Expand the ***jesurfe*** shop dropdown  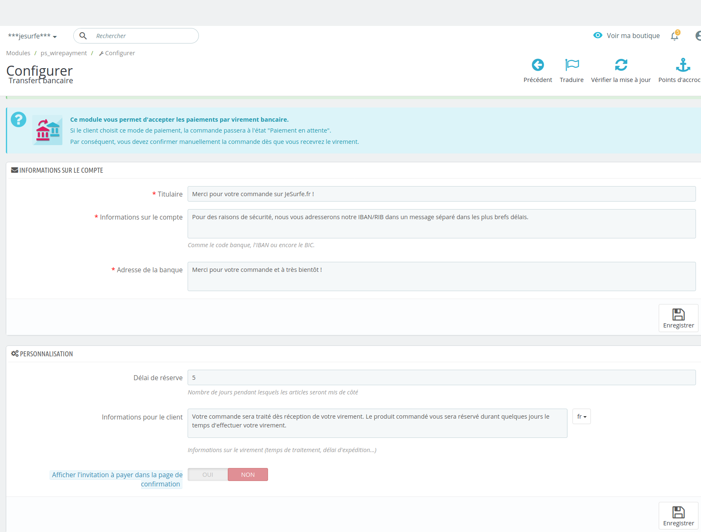click(32, 36)
